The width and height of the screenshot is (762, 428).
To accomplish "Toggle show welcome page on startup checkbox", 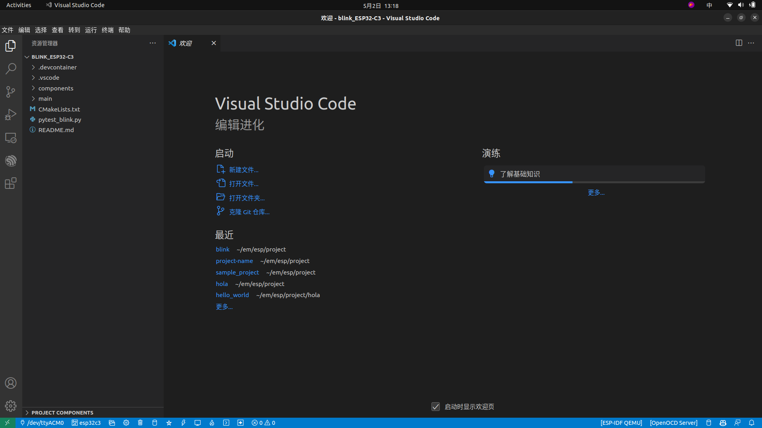I will [x=436, y=407].
